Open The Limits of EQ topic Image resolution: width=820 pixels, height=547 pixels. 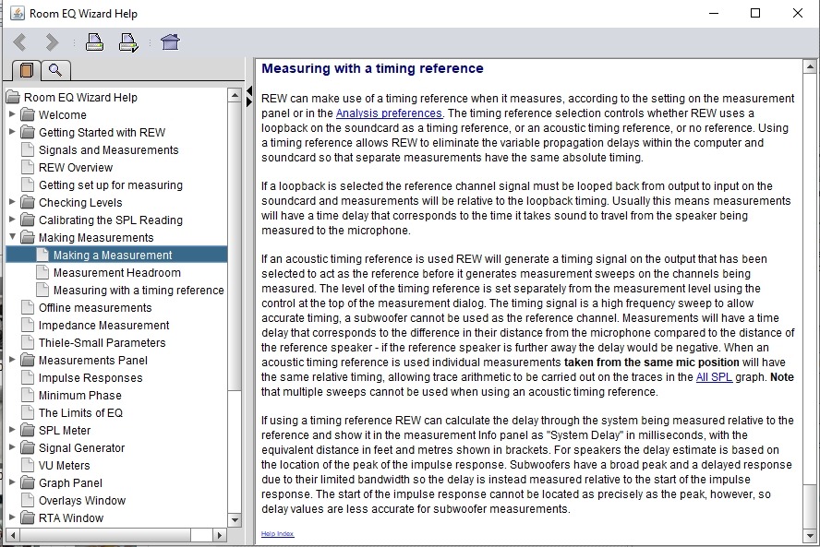click(80, 412)
